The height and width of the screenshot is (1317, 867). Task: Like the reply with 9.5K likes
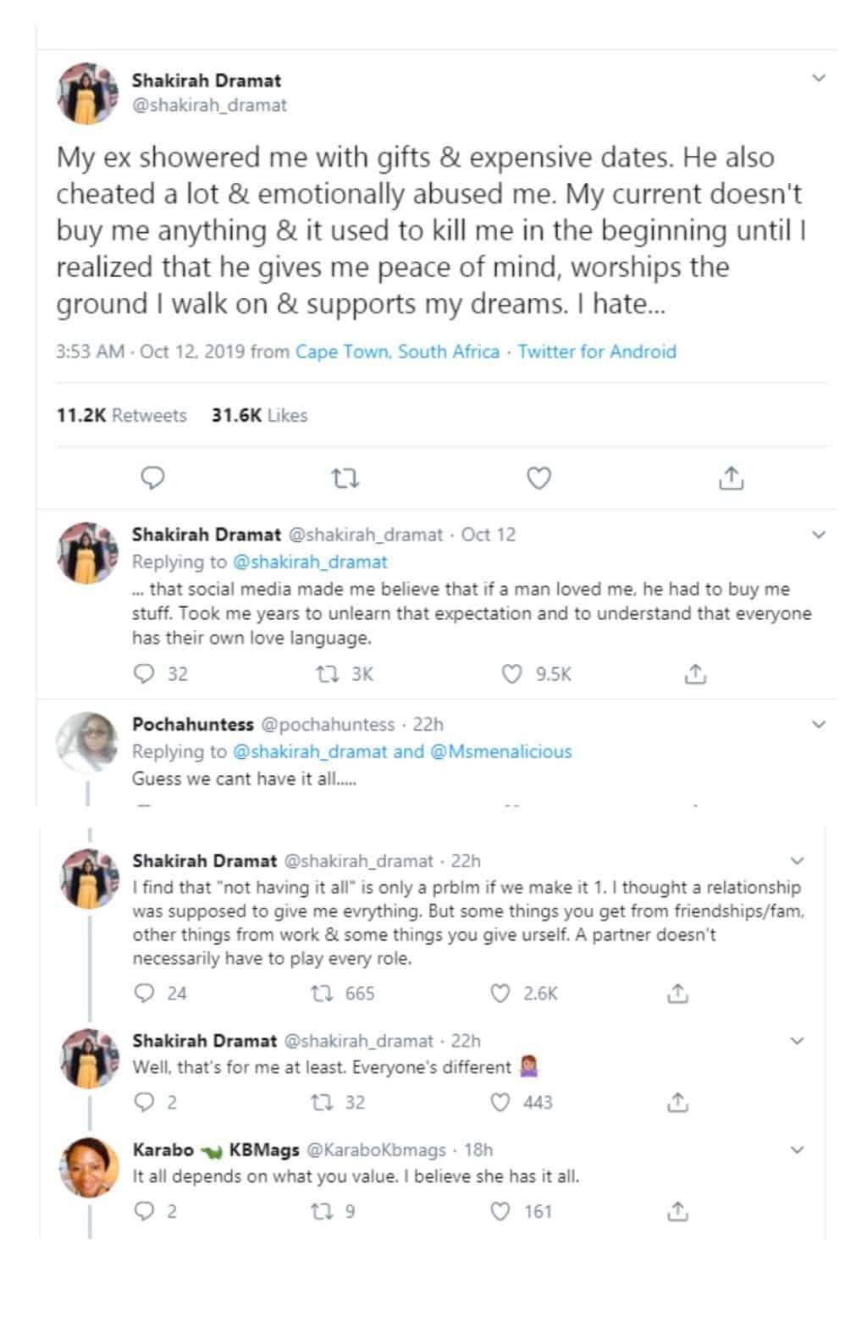(512, 674)
